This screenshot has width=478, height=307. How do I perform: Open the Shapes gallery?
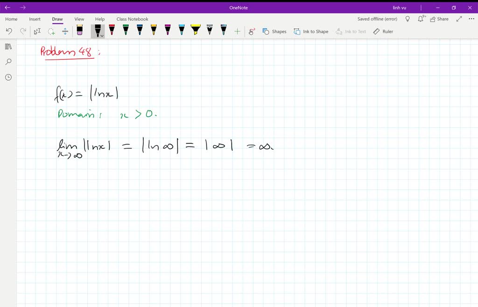275,31
